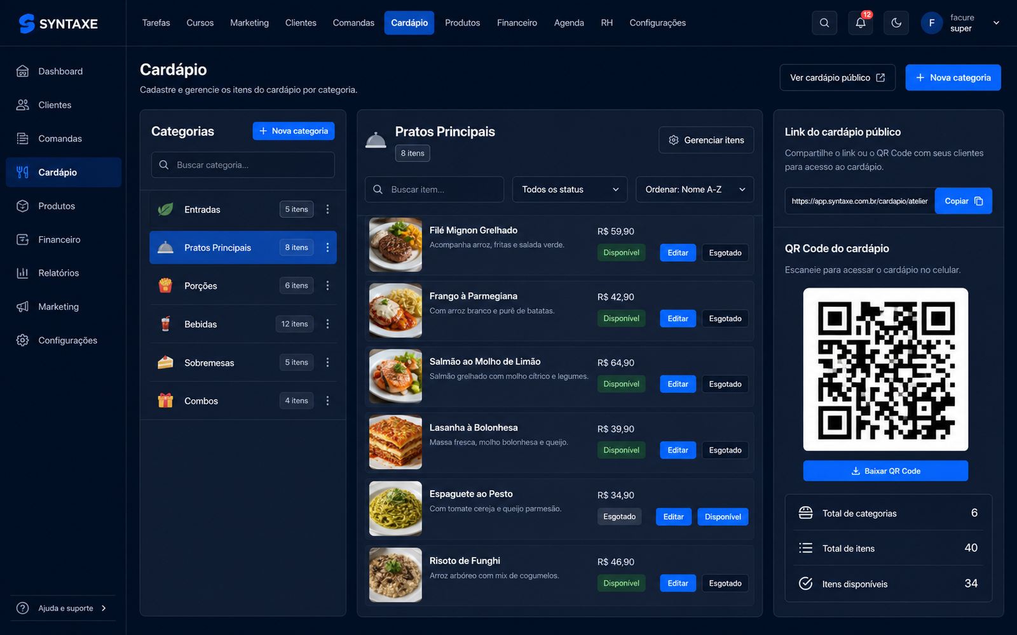Screen dimensions: 1017x635
Task: Click the Total de itens list icon
Action: click(x=805, y=548)
